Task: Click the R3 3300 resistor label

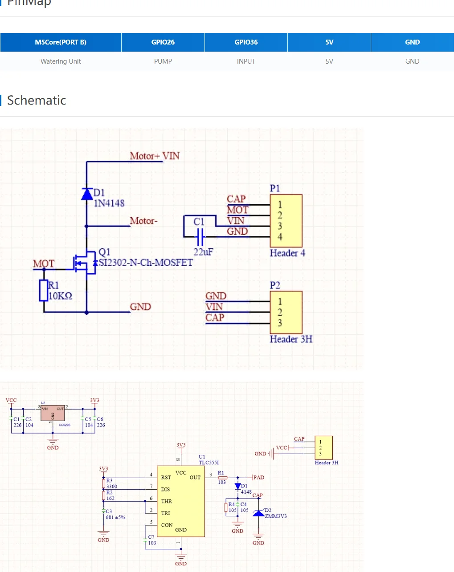Action: point(112,483)
